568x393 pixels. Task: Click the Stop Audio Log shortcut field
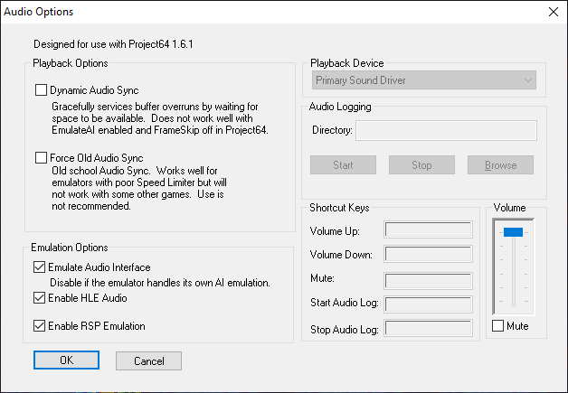click(x=428, y=328)
